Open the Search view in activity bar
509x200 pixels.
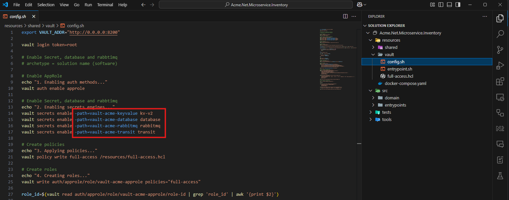pos(500,34)
